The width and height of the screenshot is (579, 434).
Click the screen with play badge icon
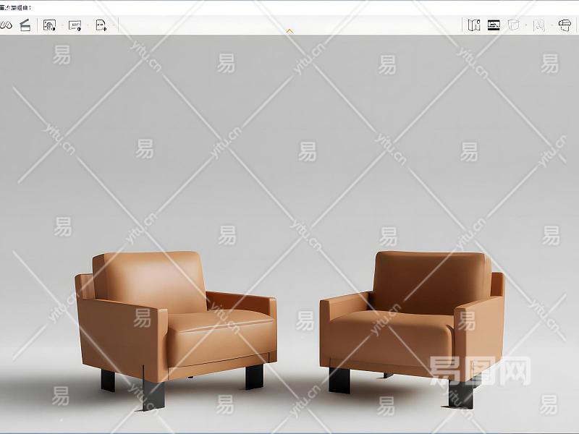[x=75, y=25]
